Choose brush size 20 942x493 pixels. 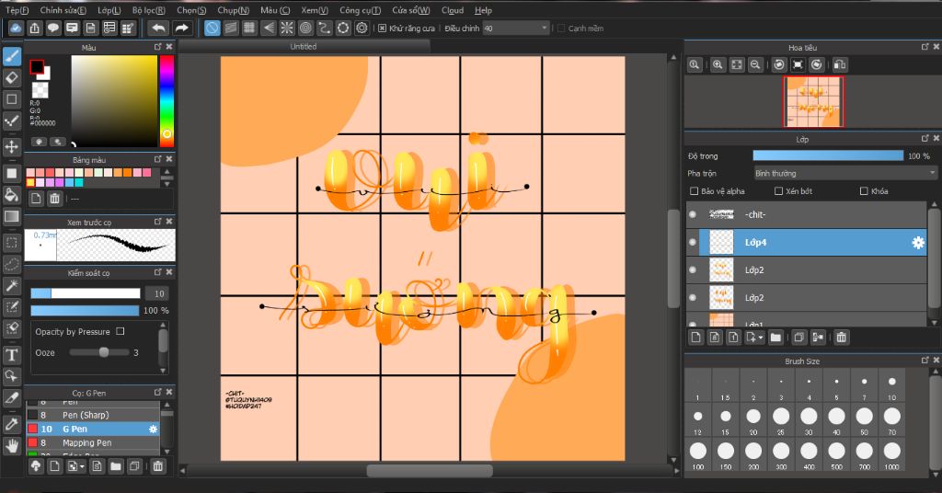click(753, 420)
